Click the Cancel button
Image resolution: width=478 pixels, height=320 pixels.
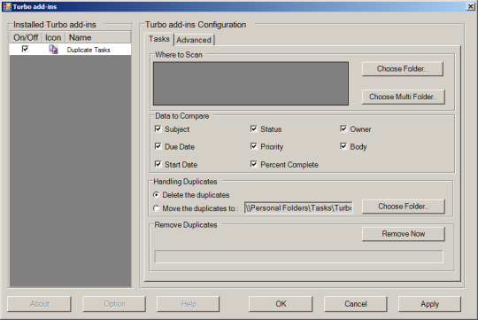(356, 304)
